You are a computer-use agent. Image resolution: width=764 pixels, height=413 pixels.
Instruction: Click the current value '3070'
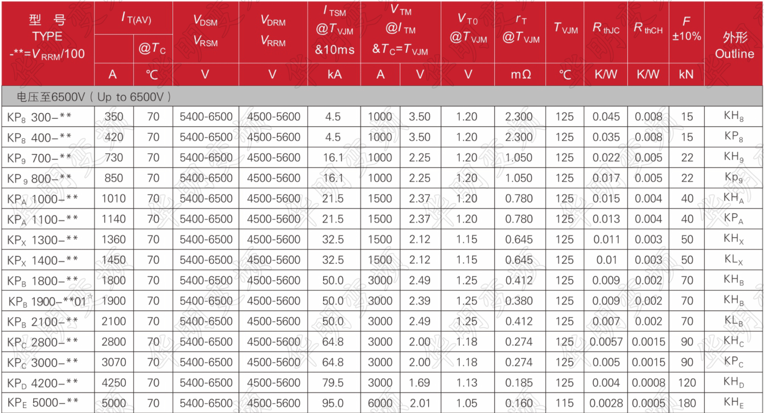coord(114,362)
